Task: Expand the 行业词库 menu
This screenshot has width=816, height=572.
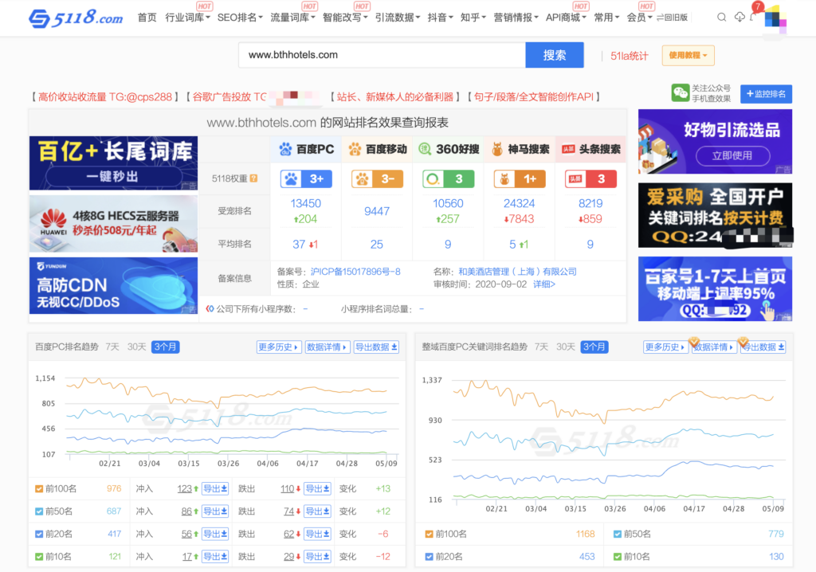Action: click(187, 18)
